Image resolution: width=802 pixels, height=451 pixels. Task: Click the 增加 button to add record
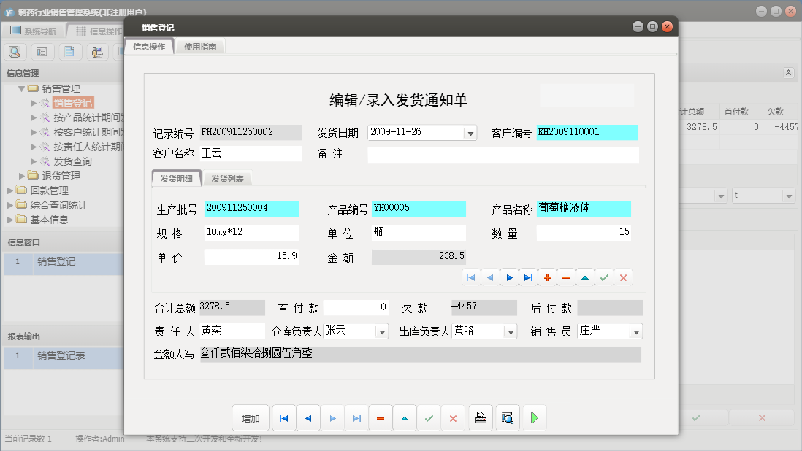[x=250, y=417]
